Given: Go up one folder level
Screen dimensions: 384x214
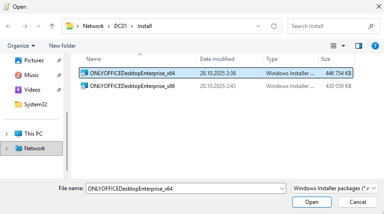Looking at the screenshot, I should pyautogui.click(x=52, y=26).
